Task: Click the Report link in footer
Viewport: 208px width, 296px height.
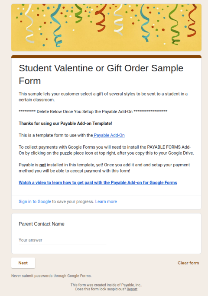Action: (132, 289)
